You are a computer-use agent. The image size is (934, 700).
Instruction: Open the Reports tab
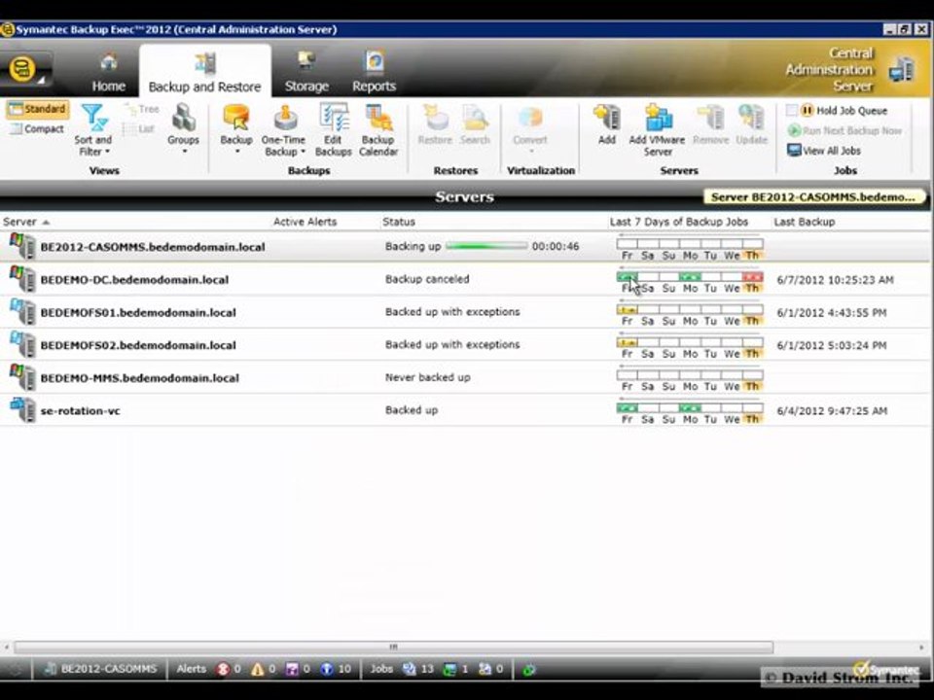(374, 72)
